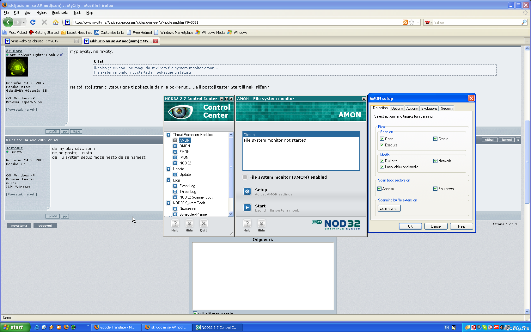Launch file system monitor with Start icon
Image resolution: width=531 pixels, height=332 pixels.
tap(247, 207)
